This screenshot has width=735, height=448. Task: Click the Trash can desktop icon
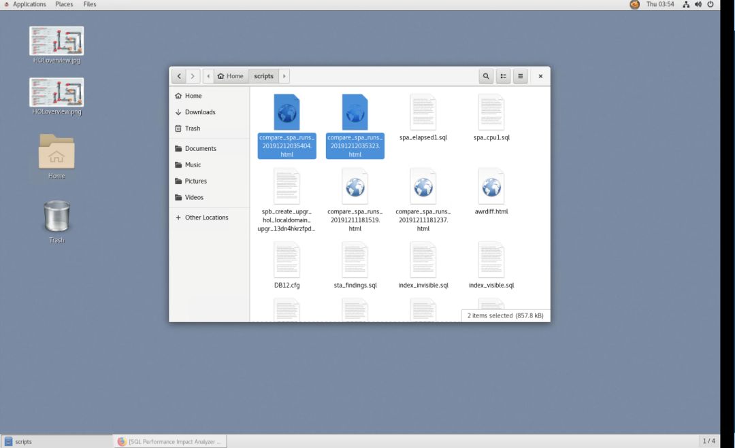click(56, 216)
